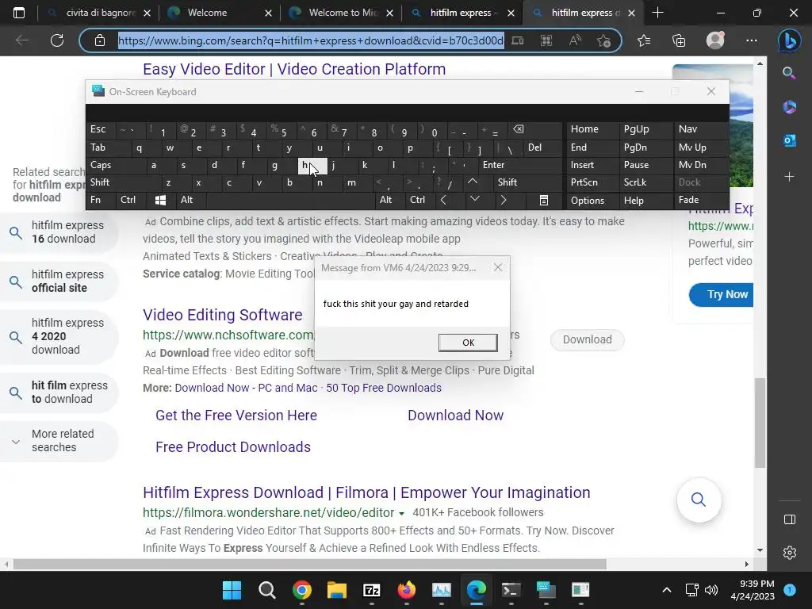Click the page vertical scrollbar thumb
This screenshot has height=609, width=812.
pyautogui.click(x=760, y=423)
